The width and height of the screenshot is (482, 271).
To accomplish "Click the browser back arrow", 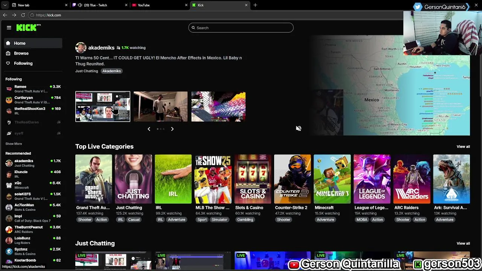I will click(5, 15).
